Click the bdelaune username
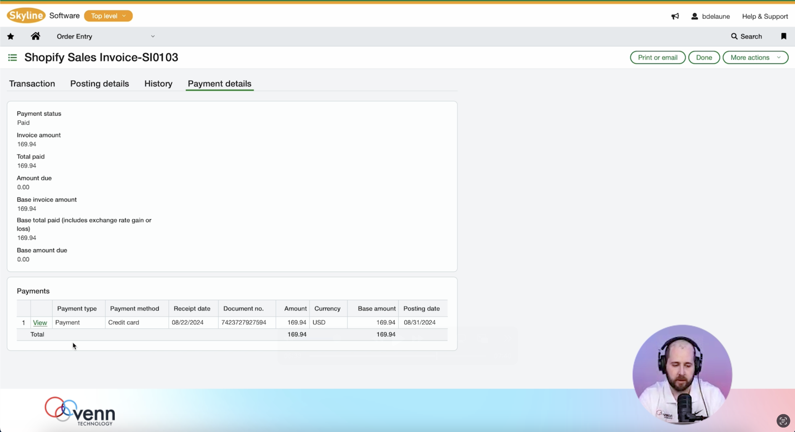This screenshot has height=432, width=795. (x=716, y=16)
